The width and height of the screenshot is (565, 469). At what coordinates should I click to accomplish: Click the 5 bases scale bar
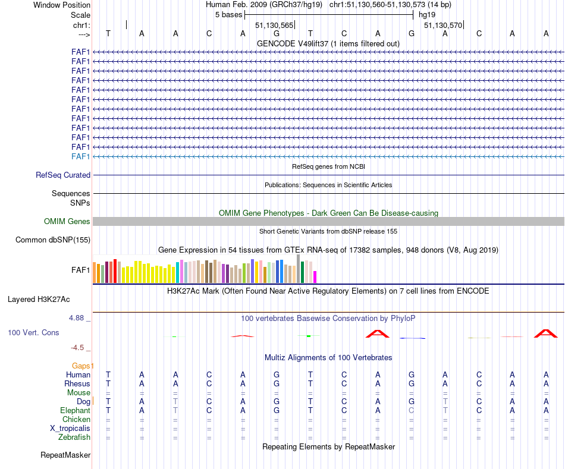(329, 15)
